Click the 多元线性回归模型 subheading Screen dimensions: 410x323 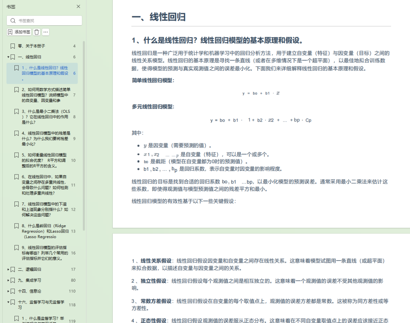tap(153, 107)
